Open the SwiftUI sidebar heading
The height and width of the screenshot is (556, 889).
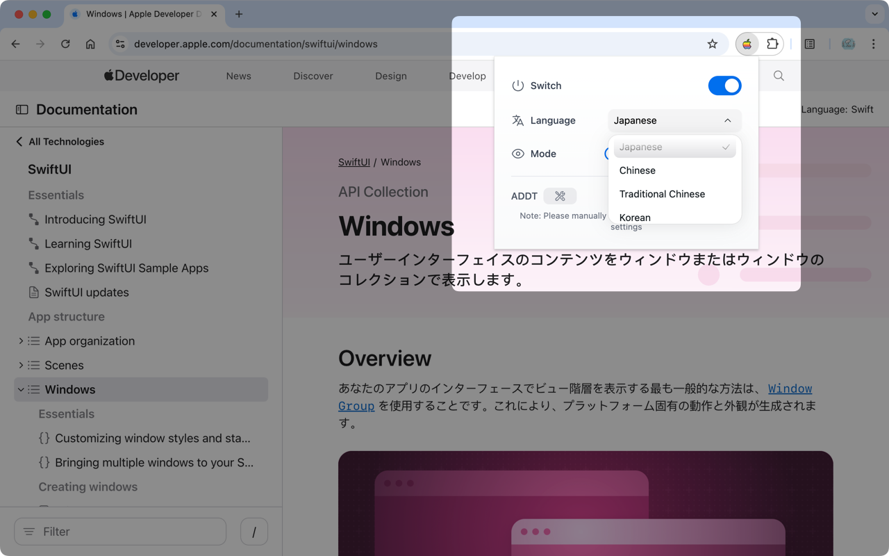coord(49,169)
